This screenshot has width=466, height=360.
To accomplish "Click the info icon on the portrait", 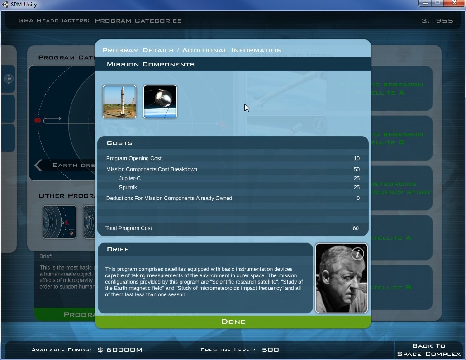I will click(357, 254).
